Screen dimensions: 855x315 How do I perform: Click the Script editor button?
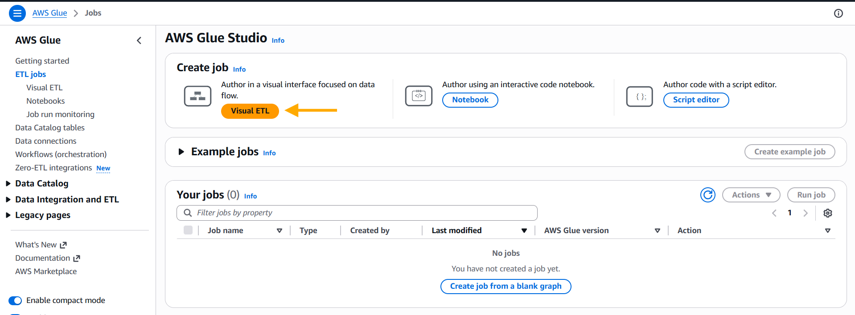tap(696, 100)
